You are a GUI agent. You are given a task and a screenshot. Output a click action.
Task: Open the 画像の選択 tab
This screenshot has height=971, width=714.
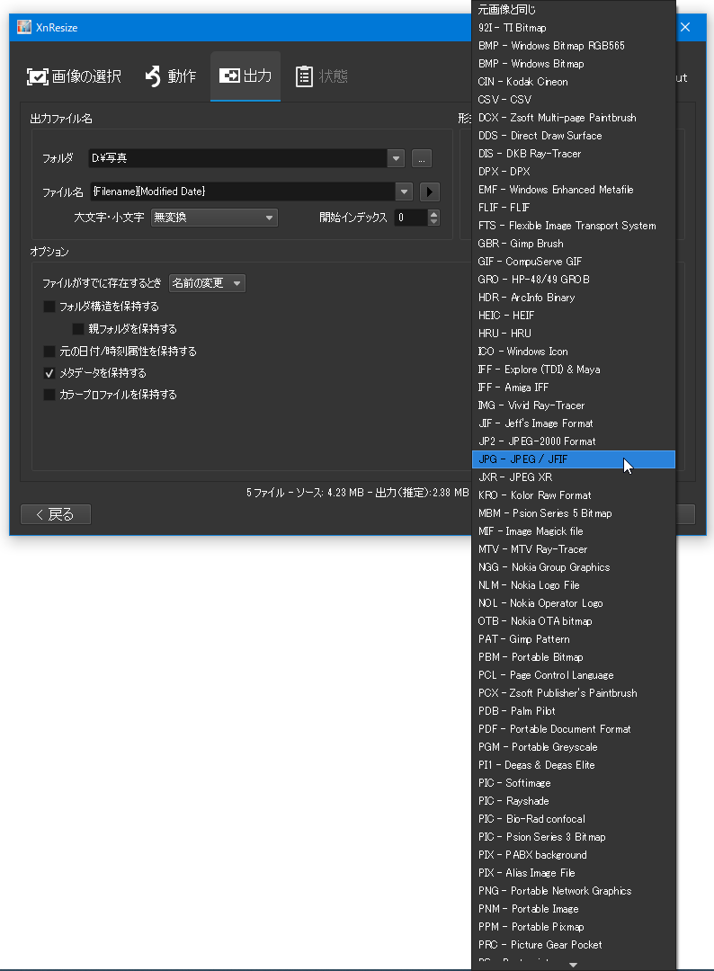point(74,76)
